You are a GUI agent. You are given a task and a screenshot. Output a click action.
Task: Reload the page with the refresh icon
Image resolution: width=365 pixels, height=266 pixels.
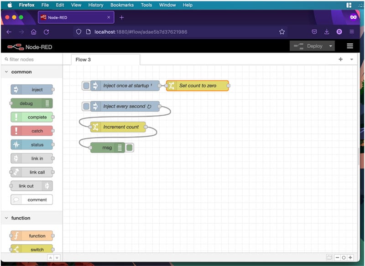click(x=46, y=32)
